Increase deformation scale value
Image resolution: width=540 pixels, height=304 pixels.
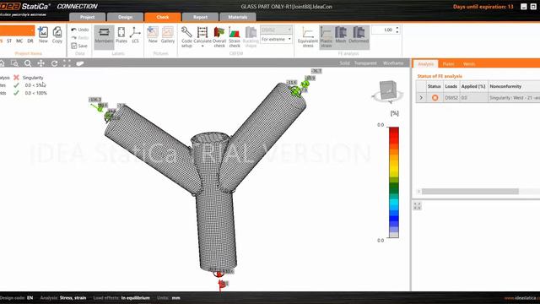(397, 28)
